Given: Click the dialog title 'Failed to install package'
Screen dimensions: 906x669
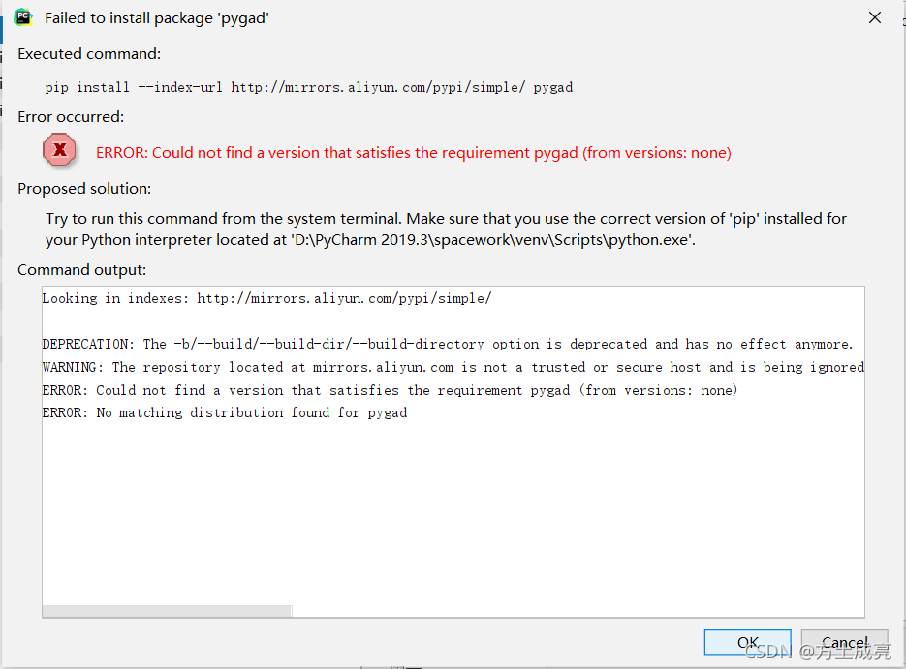Looking at the screenshot, I should 156,18.
